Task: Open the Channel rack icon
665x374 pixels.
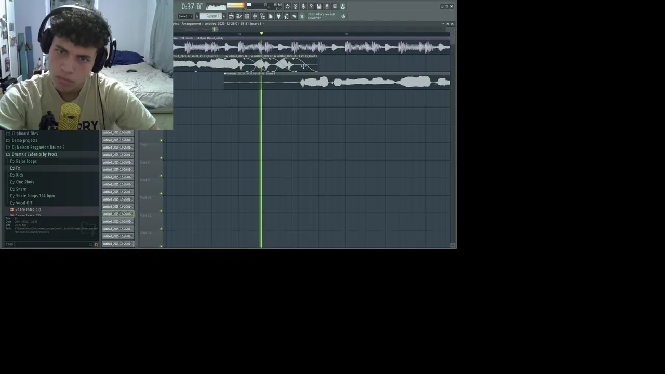Action: pyautogui.click(x=247, y=16)
